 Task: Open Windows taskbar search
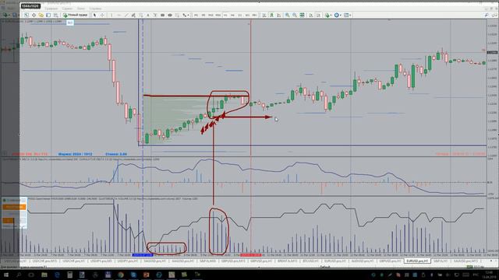tap(19, 275)
